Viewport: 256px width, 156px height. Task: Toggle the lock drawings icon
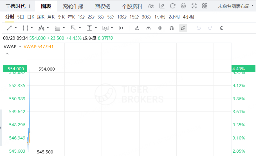point(149,28)
